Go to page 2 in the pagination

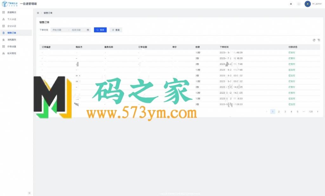pos(279,112)
